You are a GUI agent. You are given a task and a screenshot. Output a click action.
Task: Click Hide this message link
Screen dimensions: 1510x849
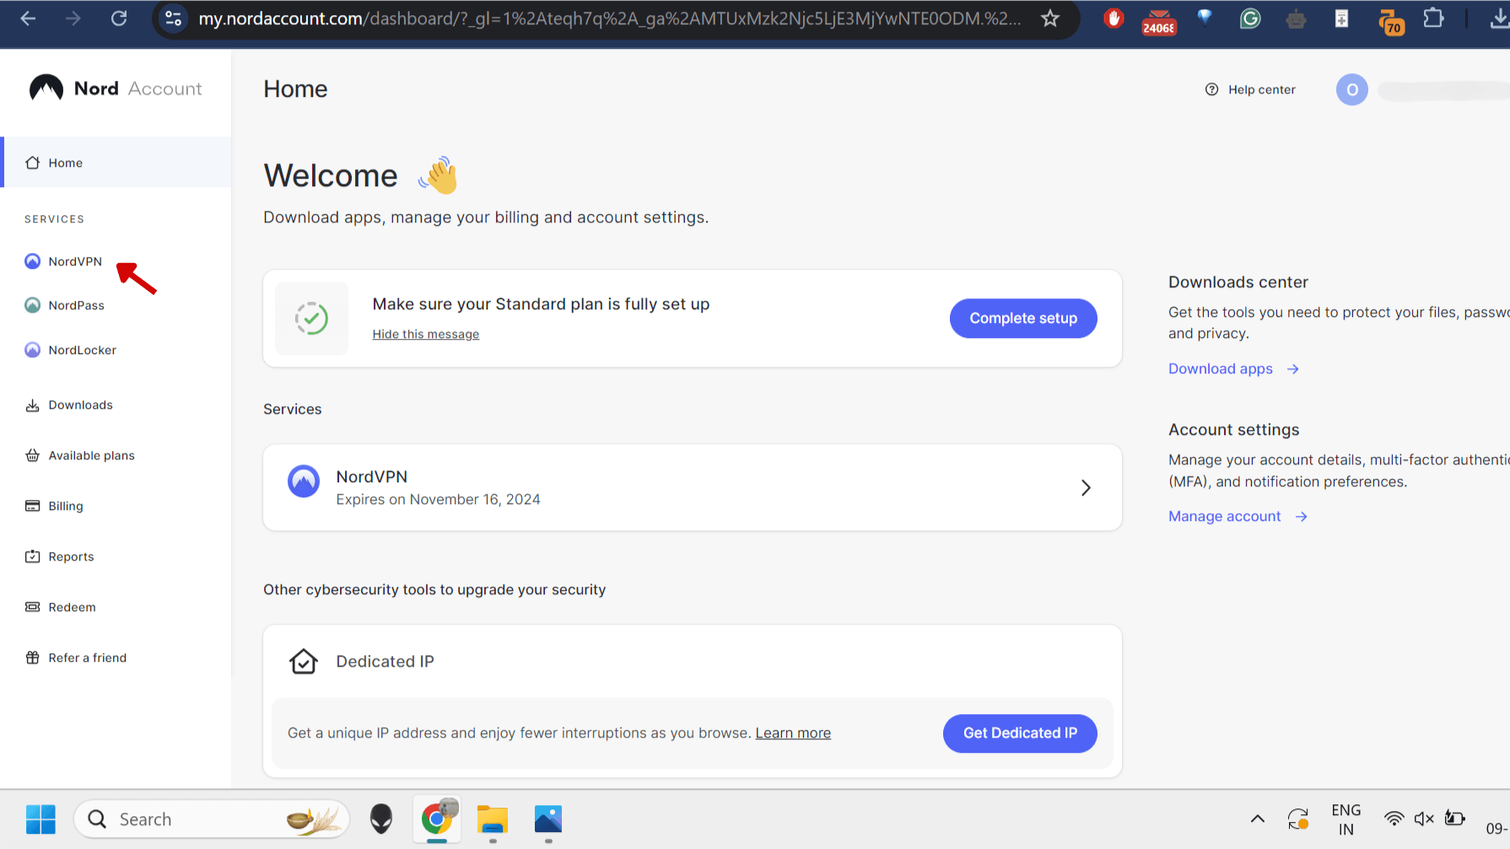426,335
